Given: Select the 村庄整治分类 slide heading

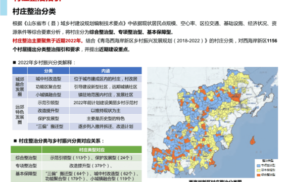Looking at the screenshot, I should click(34, 12).
